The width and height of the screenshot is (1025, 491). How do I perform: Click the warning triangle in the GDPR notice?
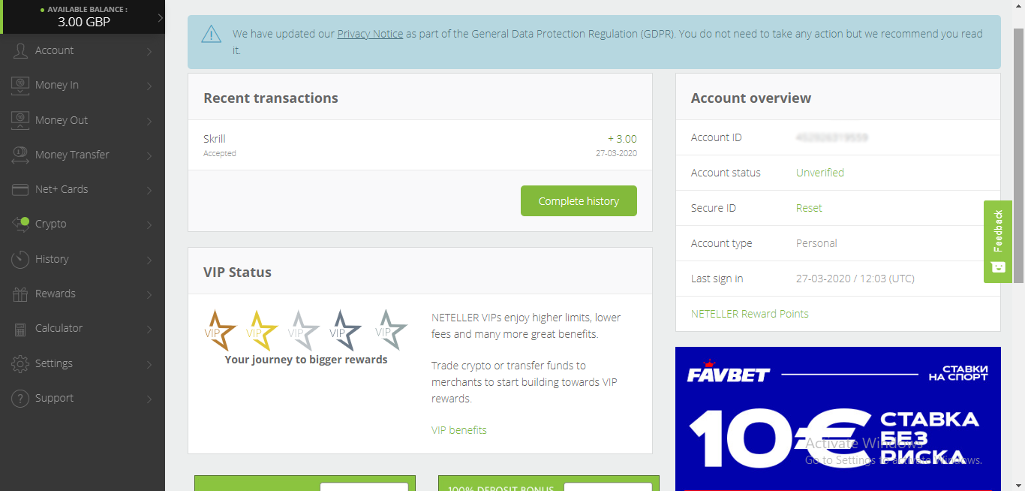coord(212,35)
